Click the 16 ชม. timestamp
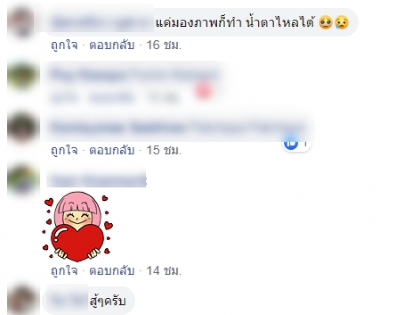Image resolution: width=404 pixels, height=315 pixels. pyautogui.click(x=164, y=45)
